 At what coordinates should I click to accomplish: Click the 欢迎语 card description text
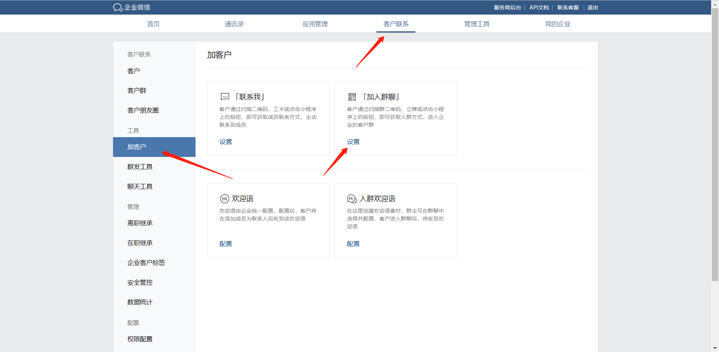click(268, 215)
